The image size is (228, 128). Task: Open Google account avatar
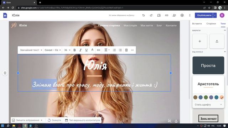coord(222,15)
